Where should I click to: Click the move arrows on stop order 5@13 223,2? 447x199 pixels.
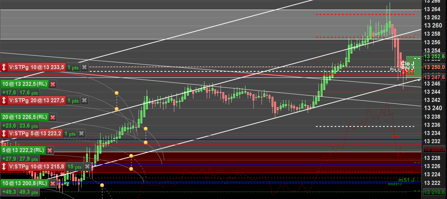coord(4,134)
